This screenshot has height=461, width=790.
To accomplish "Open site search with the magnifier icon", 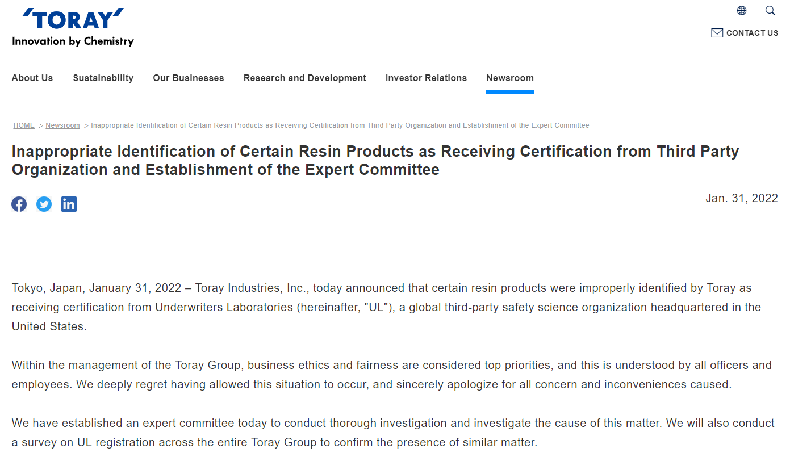I will pyautogui.click(x=770, y=11).
